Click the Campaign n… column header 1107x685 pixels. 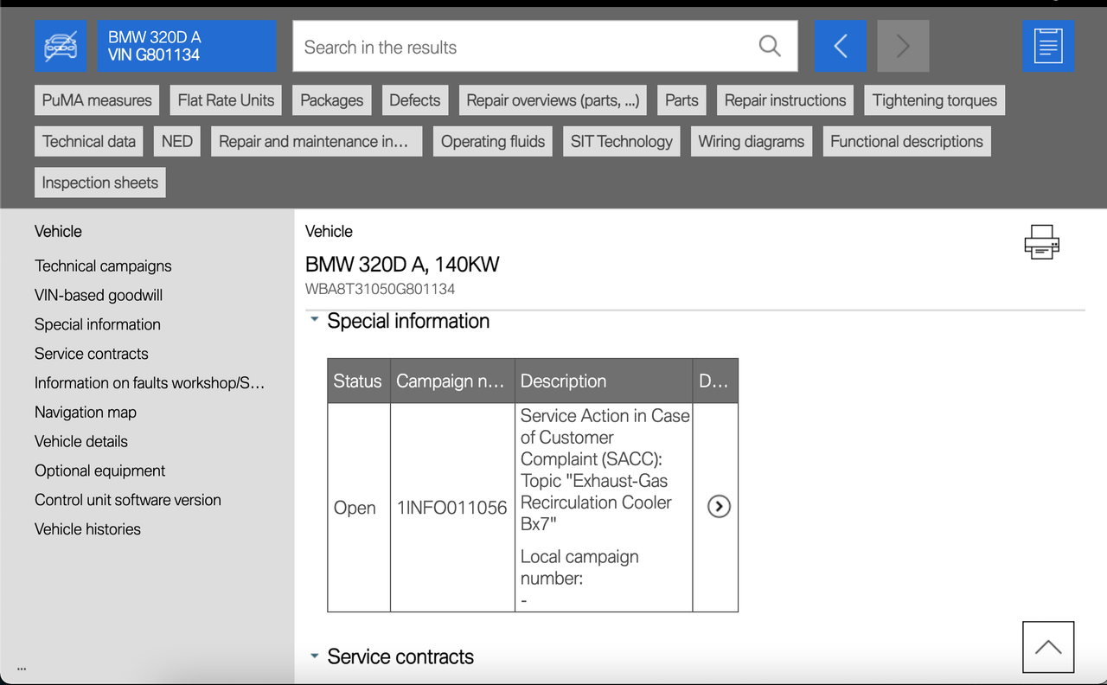pyautogui.click(x=452, y=381)
